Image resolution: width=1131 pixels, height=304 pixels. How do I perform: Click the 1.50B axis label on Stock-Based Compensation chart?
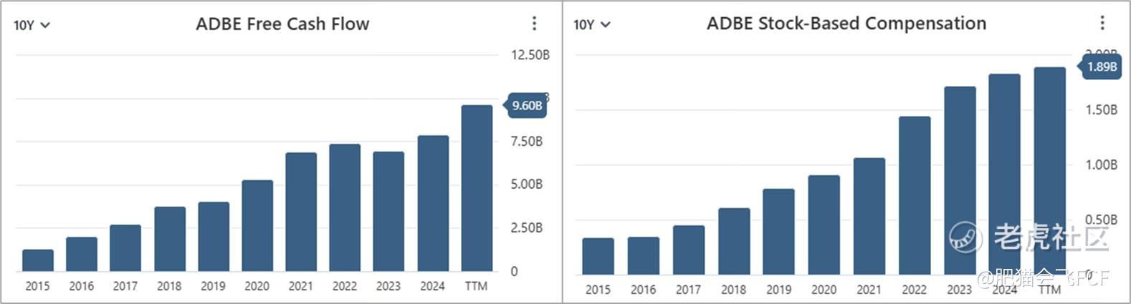click(x=1102, y=110)
